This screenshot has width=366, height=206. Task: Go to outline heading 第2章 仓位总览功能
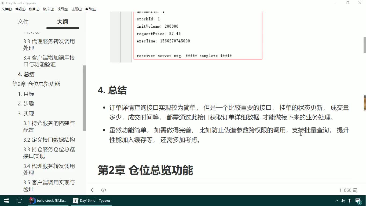[x=36, y=84]
